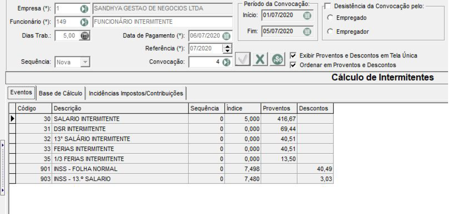
Task: Select the SALARIO INTERMITENTE row
Action: coord(171,119)
